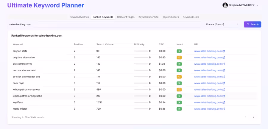Click difficulty bar for loyalfans
268x129 pixels.
(141, 102)
